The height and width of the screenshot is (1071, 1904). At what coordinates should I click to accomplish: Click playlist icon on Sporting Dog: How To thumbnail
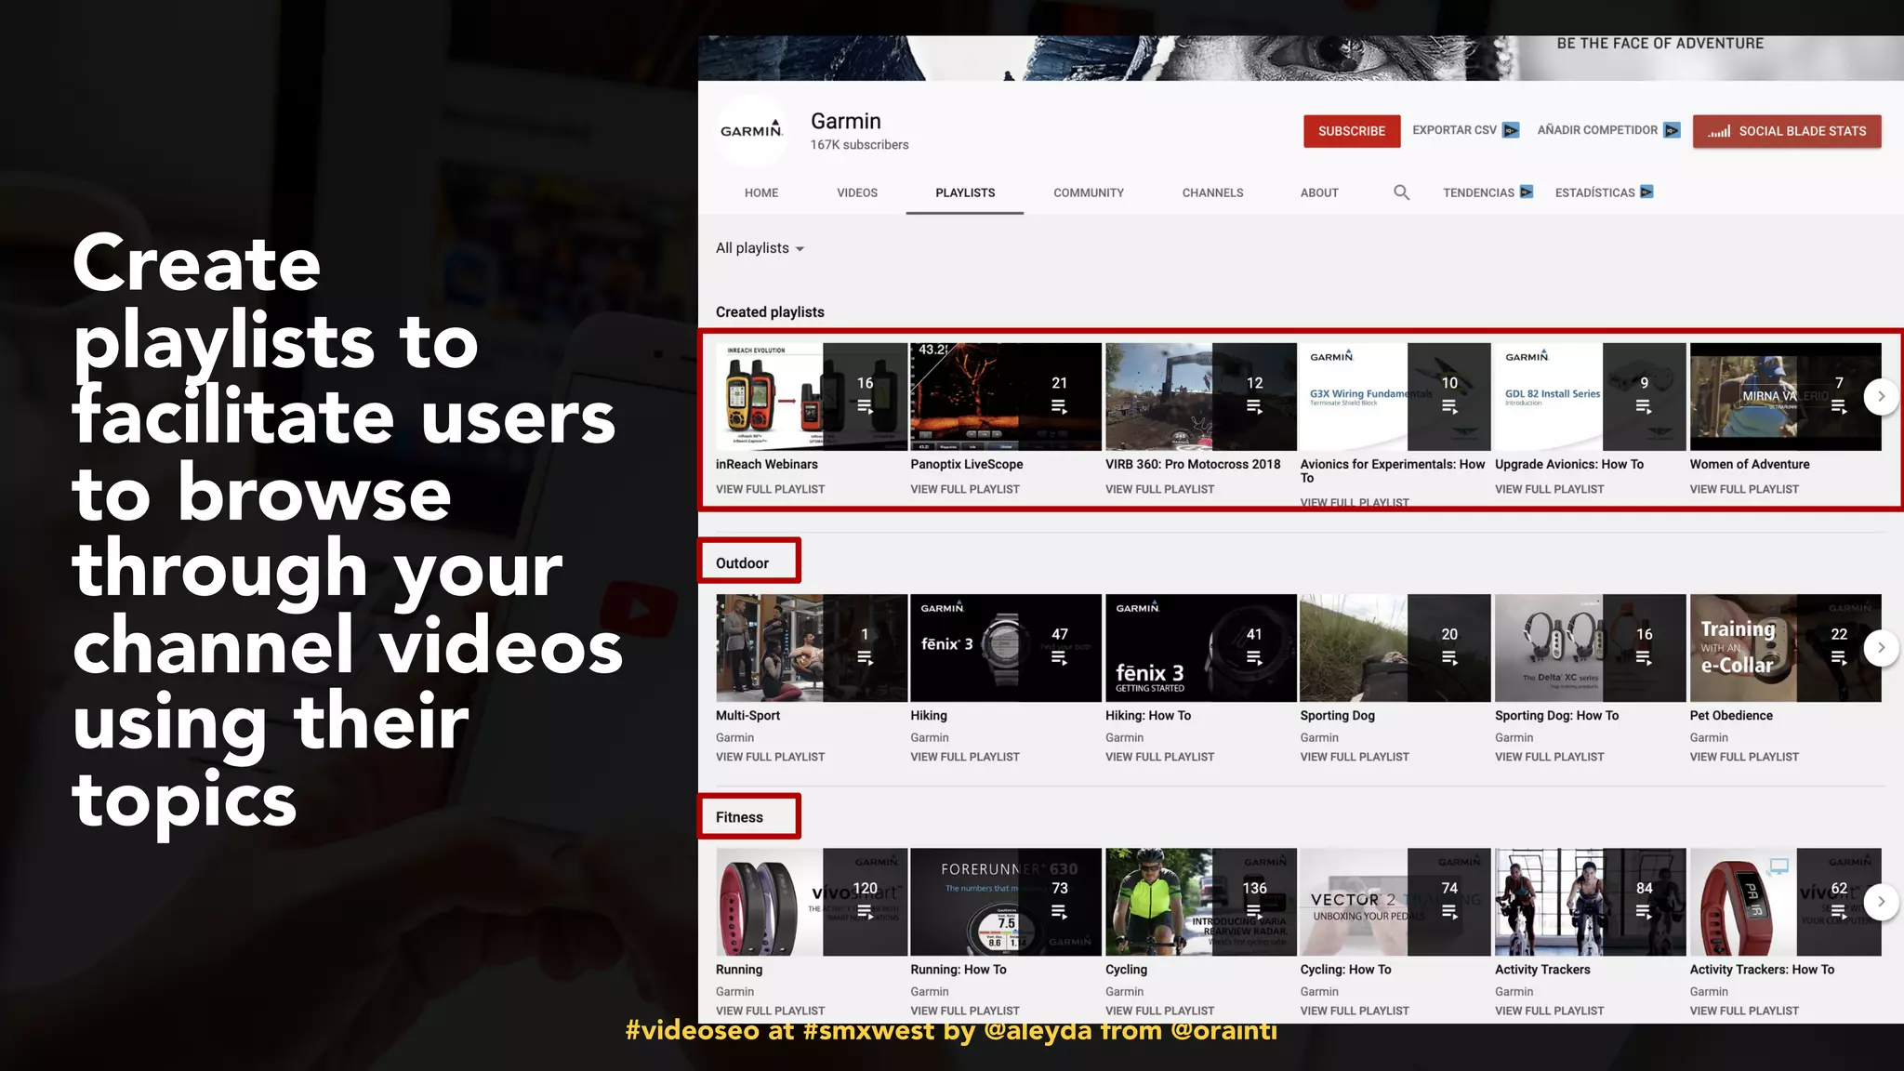(x=1644, y=658)
